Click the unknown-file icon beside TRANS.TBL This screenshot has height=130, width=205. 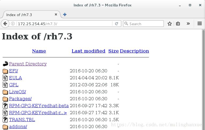(x=5, y=120)
